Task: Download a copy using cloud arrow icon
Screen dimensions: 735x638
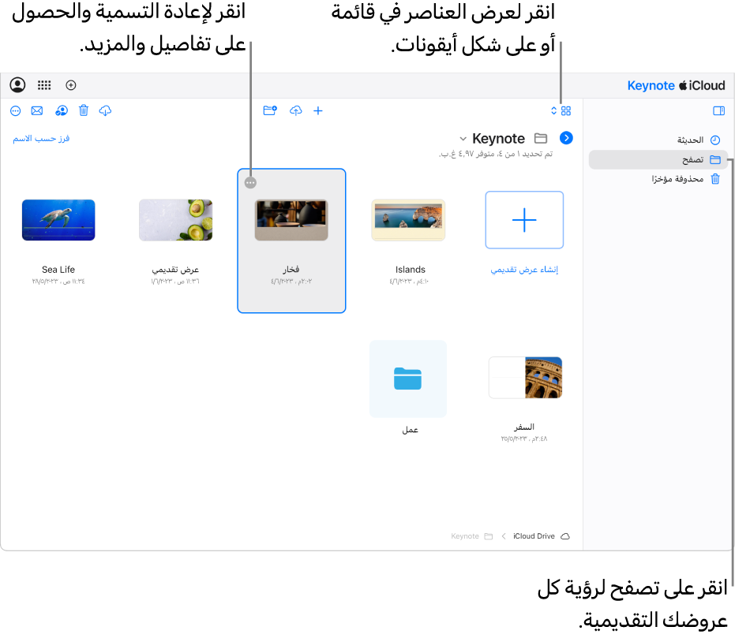Action: (x=106, y=111)
